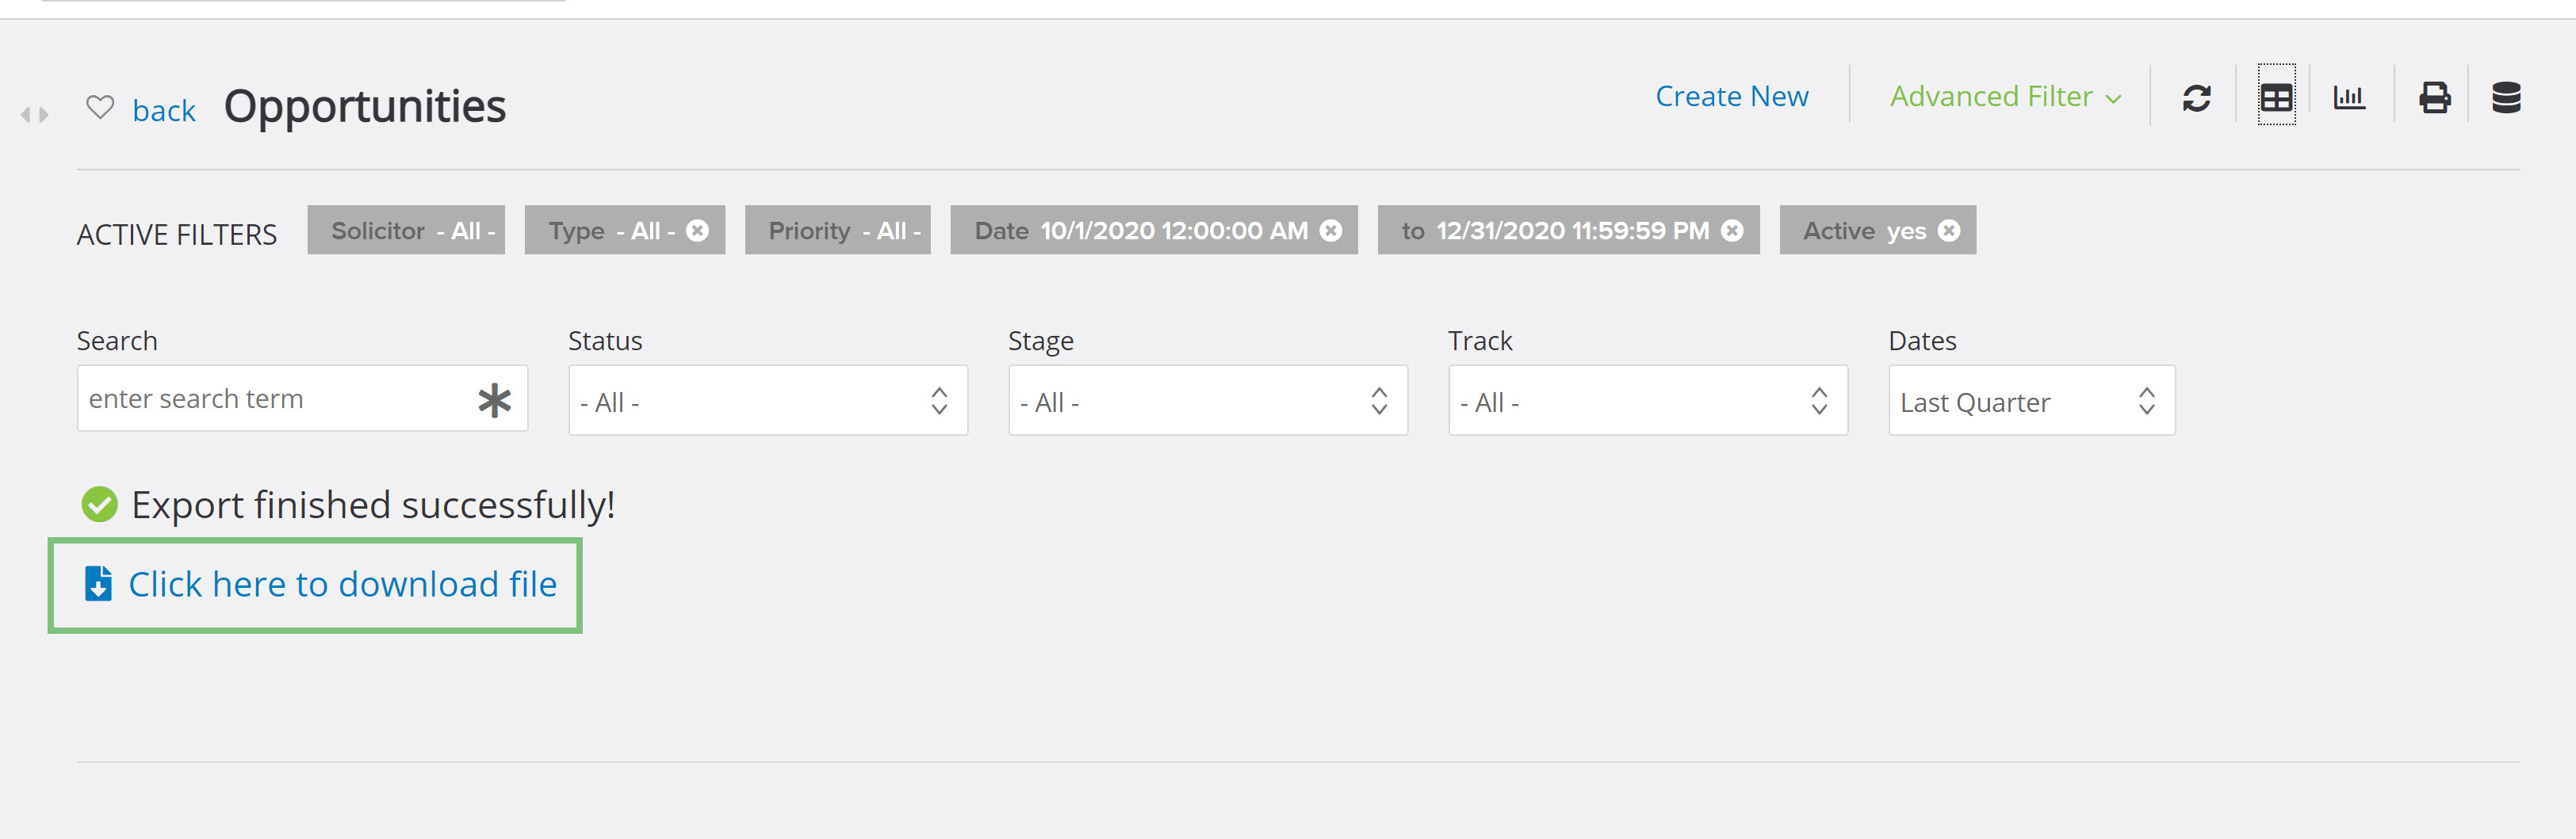Open the bar chart view icon
This screenshot has height=839, width=2576.
[x=2349, y=97]
